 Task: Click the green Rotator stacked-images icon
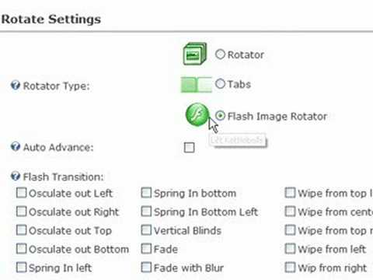click(195, 54)
